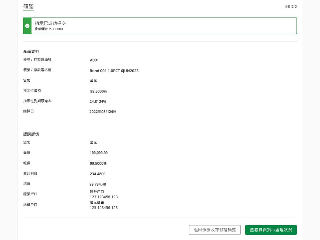Click 美元 value under 產品資料
This screenshot has width=320, height=240.
[93, 81]
